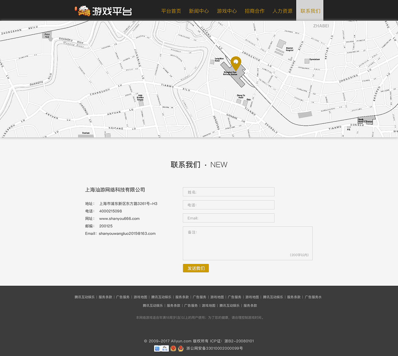Click the Shanghai East Railway Station label

(x=230, y=73)
